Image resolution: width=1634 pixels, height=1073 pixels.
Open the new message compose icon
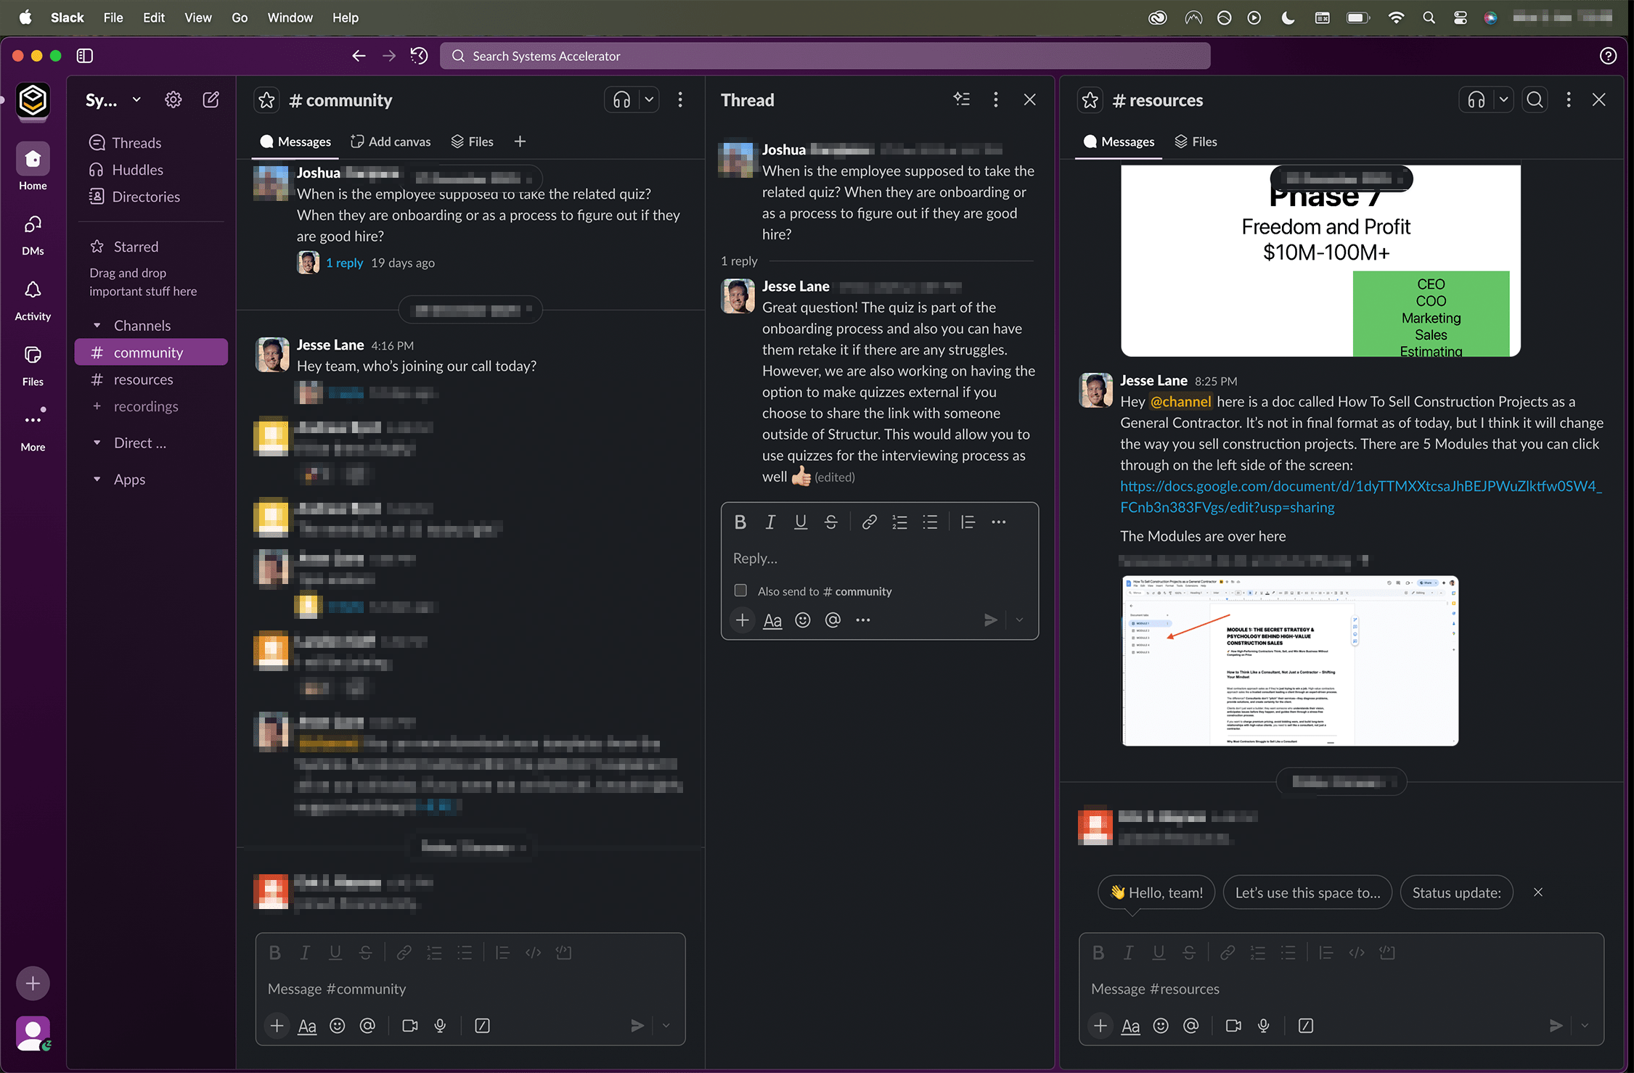point(211,99)
